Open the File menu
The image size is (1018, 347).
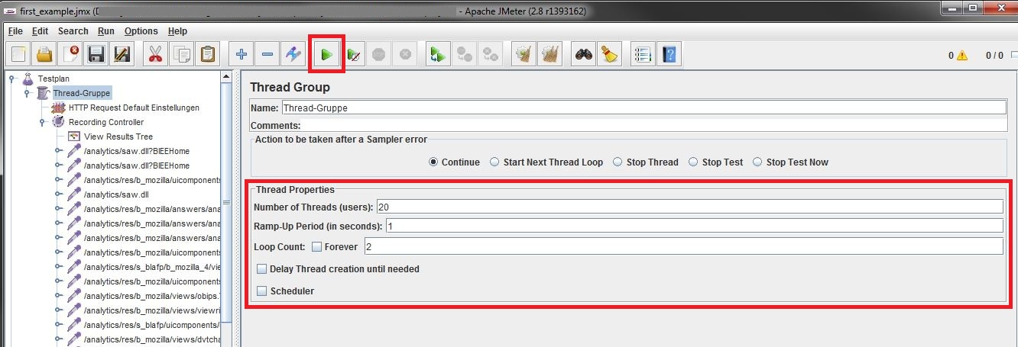15,31
